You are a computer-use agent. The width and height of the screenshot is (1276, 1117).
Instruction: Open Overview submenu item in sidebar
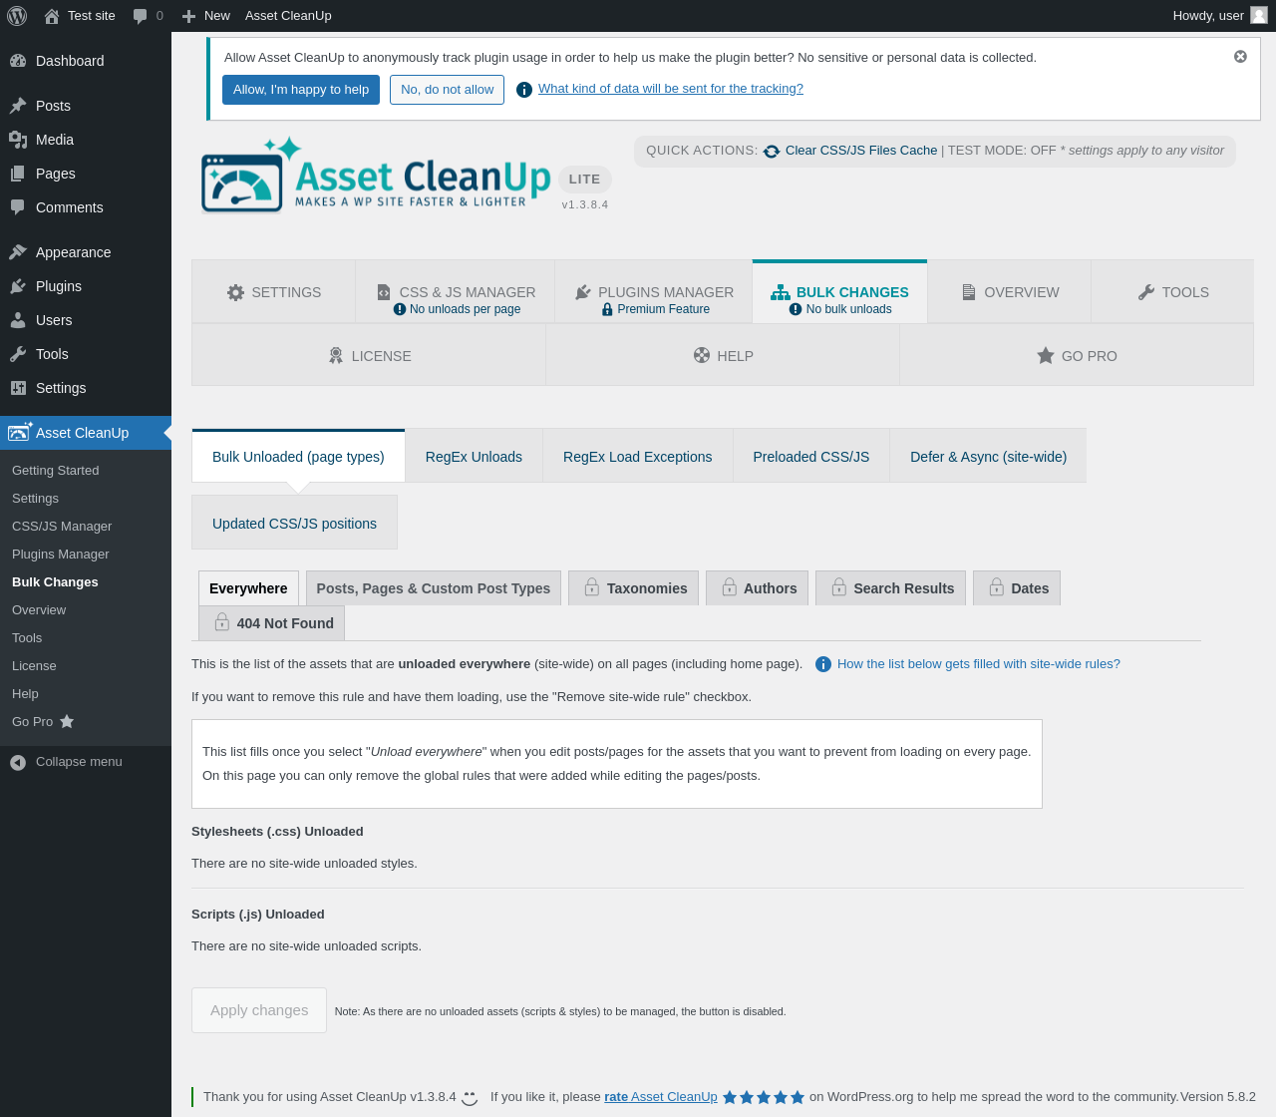(x=39, y=610)
